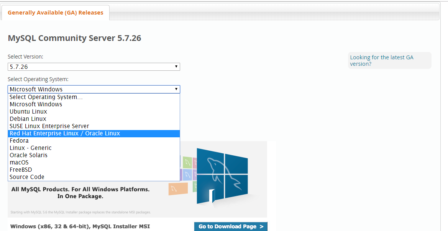The height and width of the screenshot is (231, 448).
Task: Select Linux - Generic option
Action: [x=94, y=148]
